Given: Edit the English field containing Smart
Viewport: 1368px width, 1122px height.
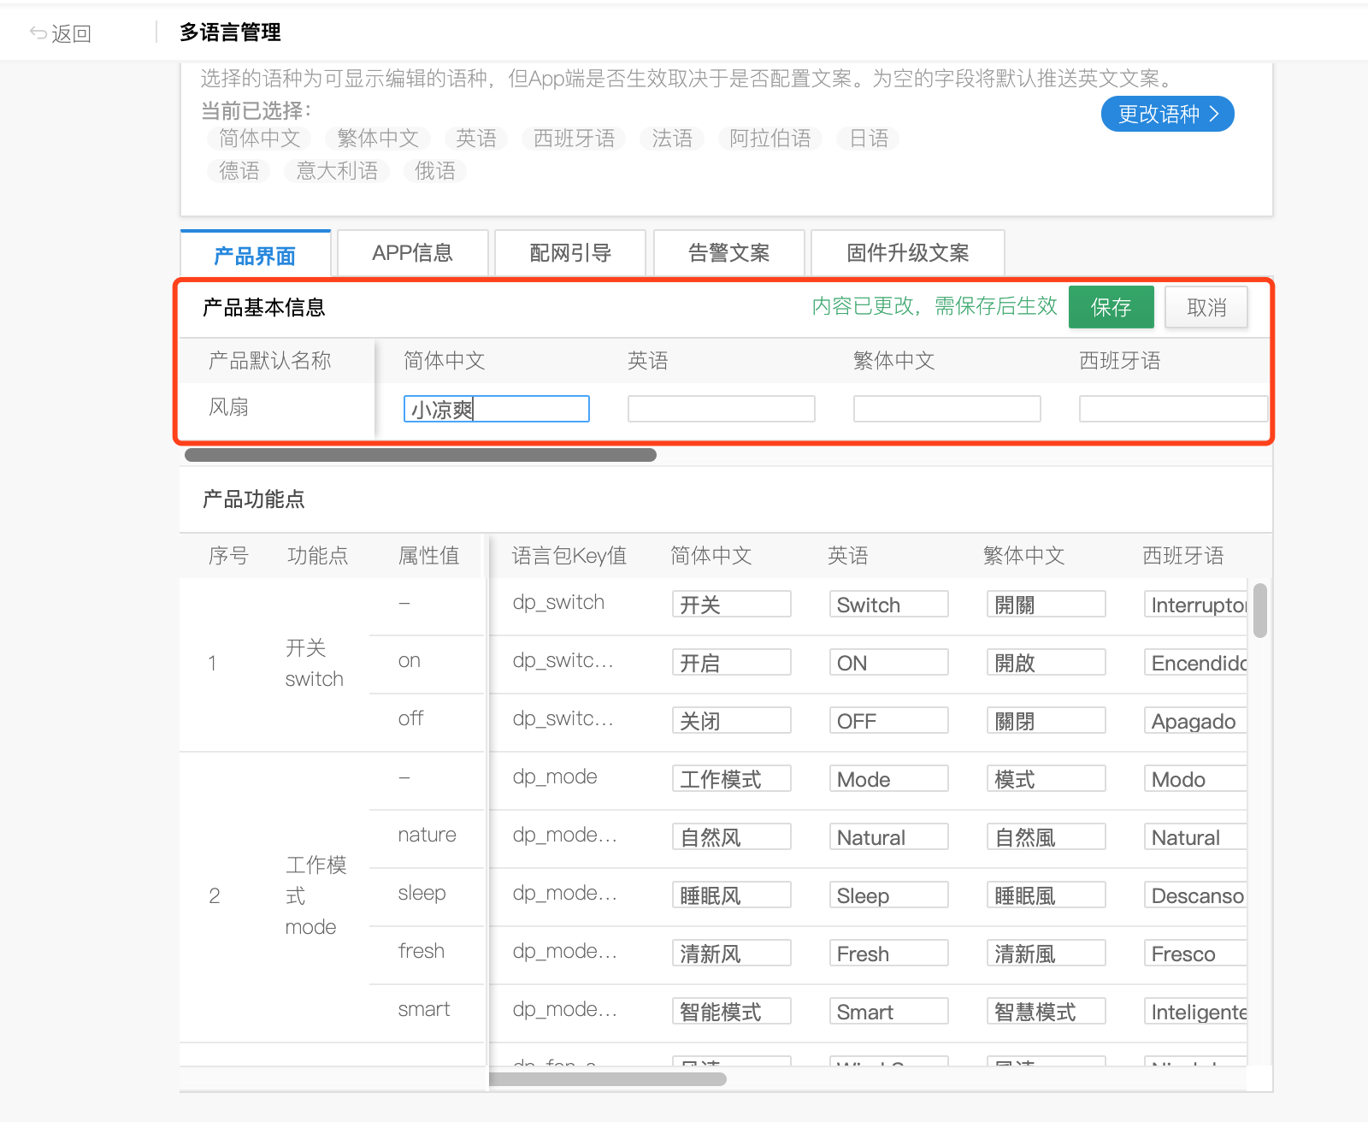Looking at the screenshot, I should (889, 1011).
